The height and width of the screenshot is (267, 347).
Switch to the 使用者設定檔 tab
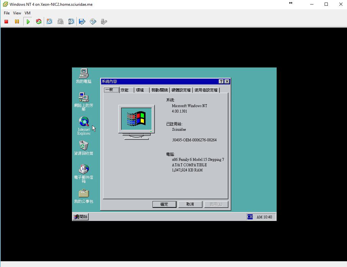[206, 90]
